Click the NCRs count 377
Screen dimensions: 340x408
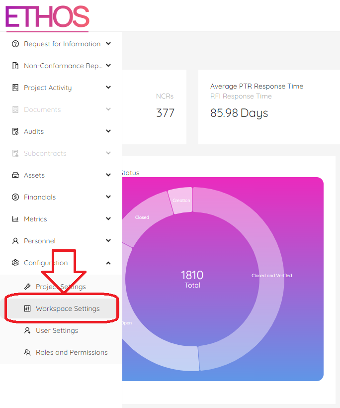(166, 113)
